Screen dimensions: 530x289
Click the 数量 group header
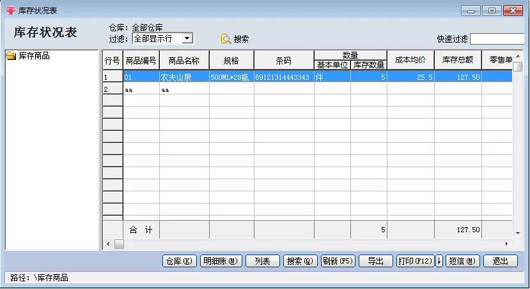coord(350,56)
